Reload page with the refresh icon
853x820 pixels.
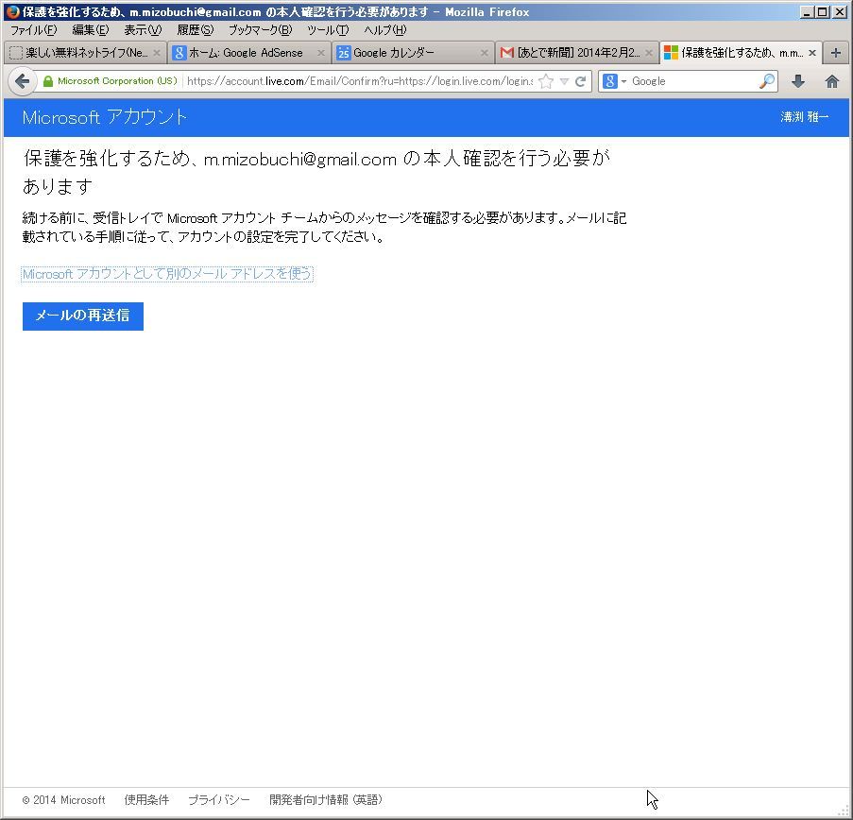580,81
